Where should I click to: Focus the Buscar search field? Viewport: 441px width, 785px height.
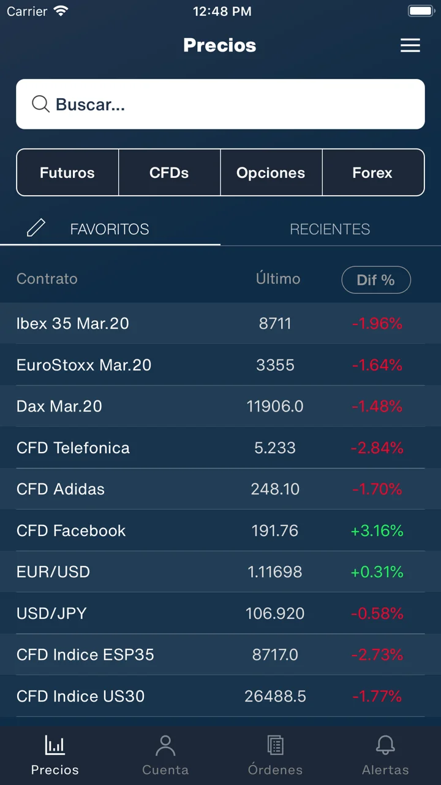(x=221, y=104)
